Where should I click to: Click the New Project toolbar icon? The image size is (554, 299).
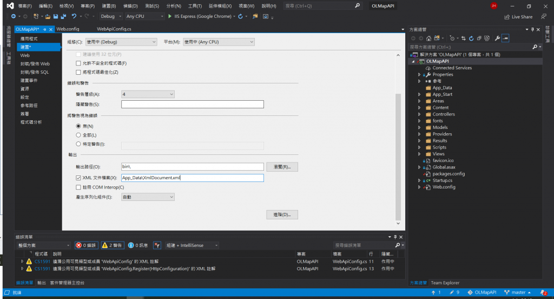pos(36,16)
